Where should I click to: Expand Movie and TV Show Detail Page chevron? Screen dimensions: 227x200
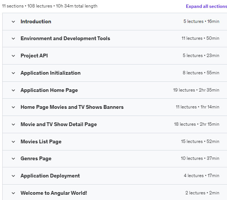coord(13,125)
